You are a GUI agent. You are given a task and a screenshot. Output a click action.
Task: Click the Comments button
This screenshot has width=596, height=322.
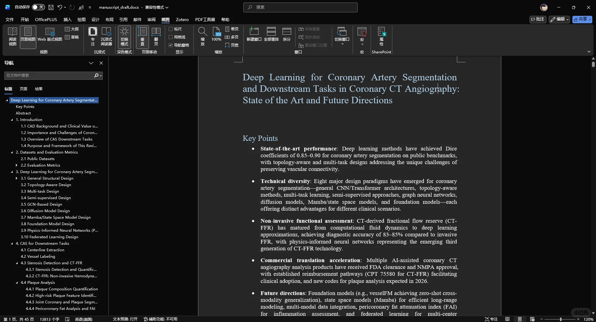(x=538, y=19)
